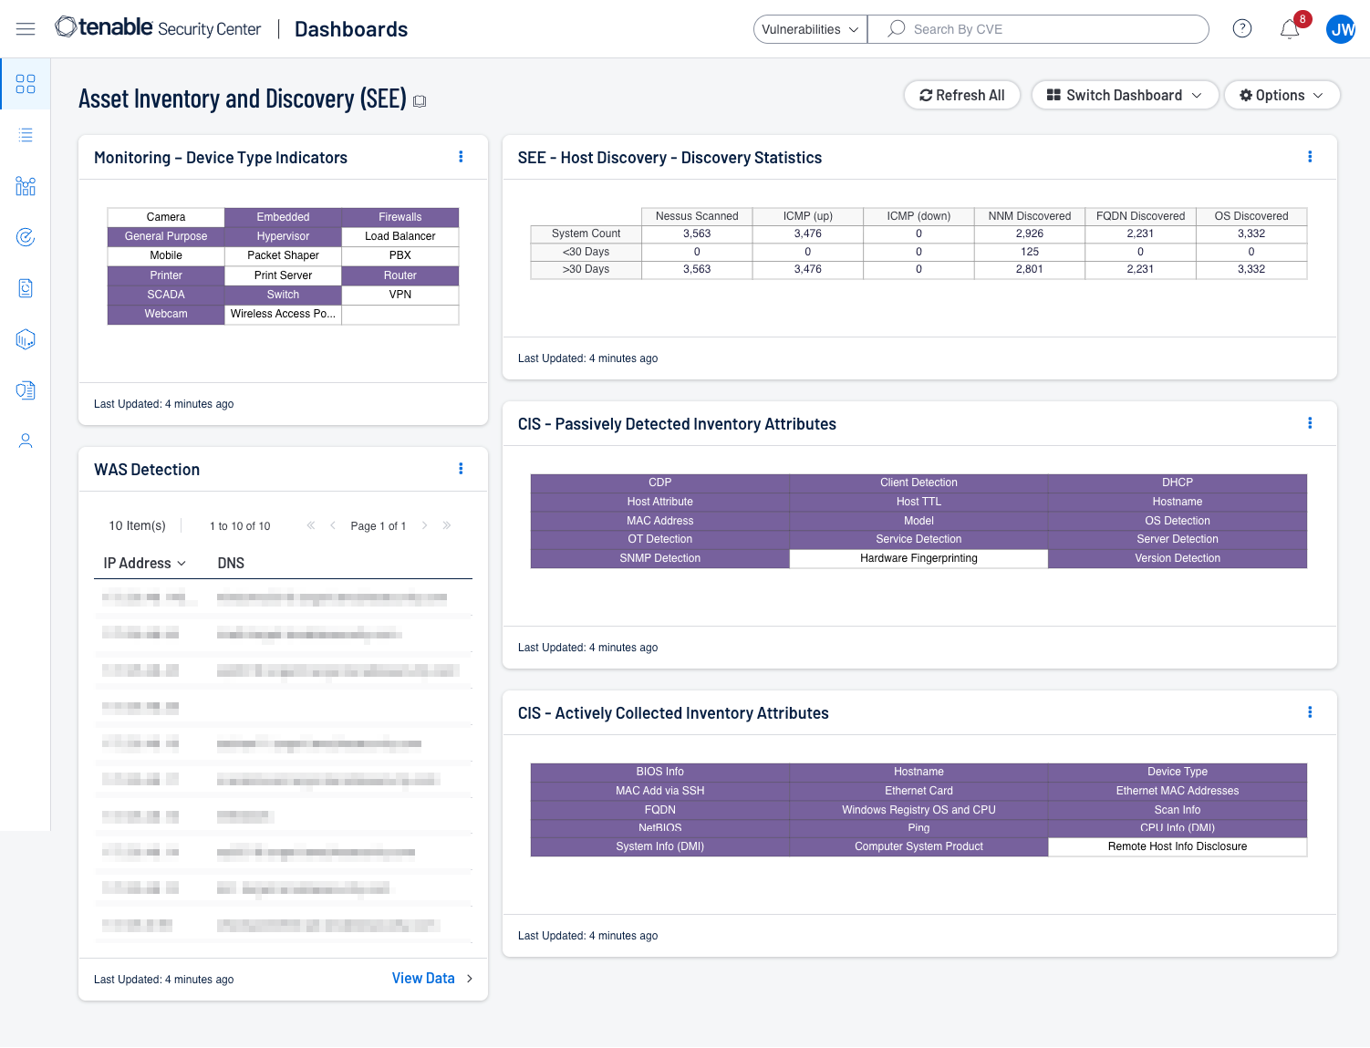The width and height of the screenshot is (1370, 1048).
Task: Open the JW user profile avatar
Action: tap(1341, 29)
